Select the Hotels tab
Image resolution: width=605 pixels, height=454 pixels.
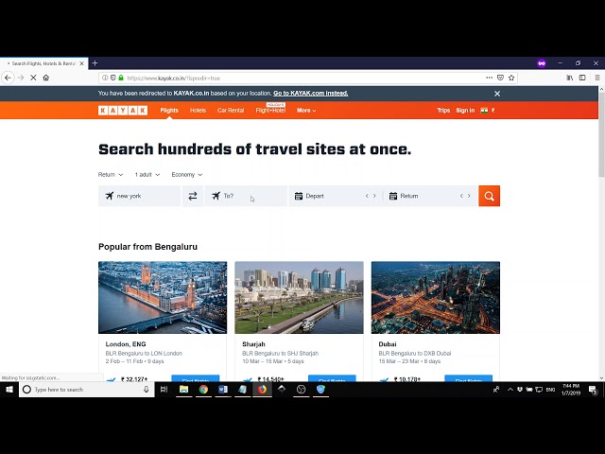point(198,111)
